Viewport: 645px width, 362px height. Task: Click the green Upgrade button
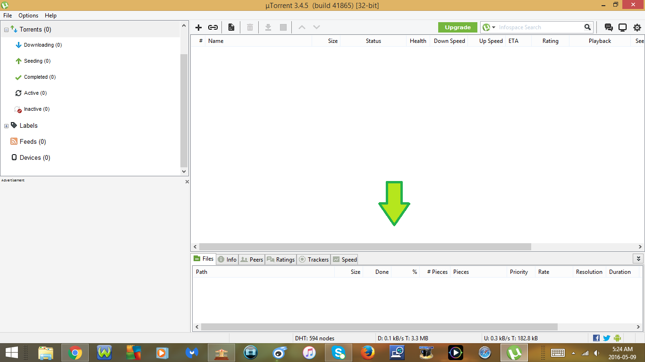[x=458, y=27]
